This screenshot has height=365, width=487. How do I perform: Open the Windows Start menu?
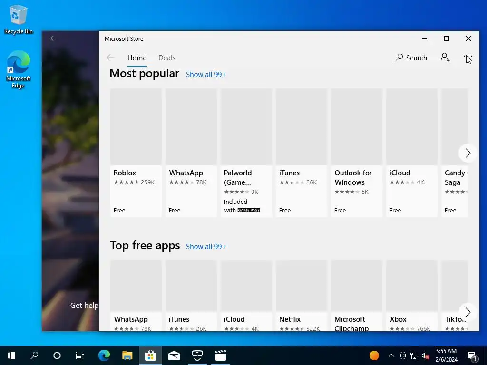tap(11, 355)
